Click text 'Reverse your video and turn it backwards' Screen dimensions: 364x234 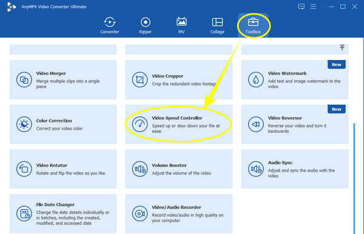coord(297,129)
